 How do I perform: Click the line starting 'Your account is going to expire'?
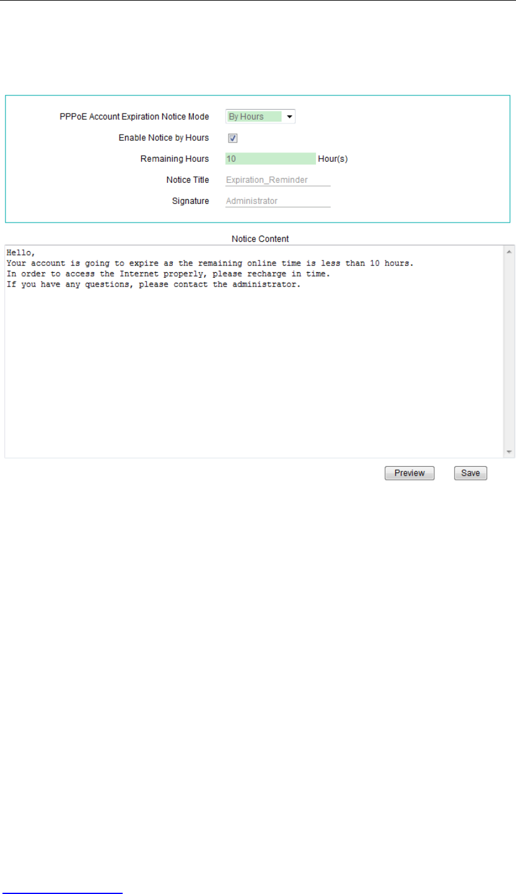coord(210,263)
